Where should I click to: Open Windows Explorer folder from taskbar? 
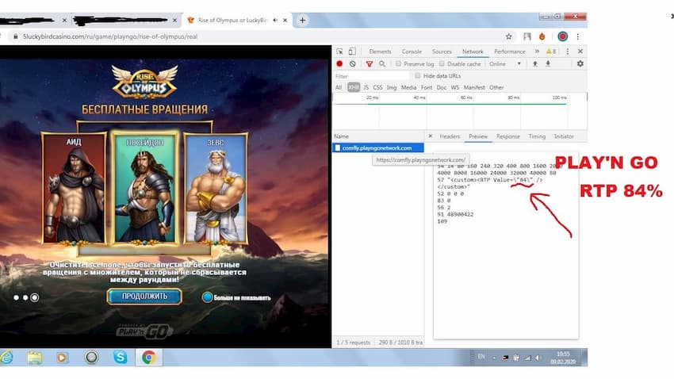click(34, 358)
